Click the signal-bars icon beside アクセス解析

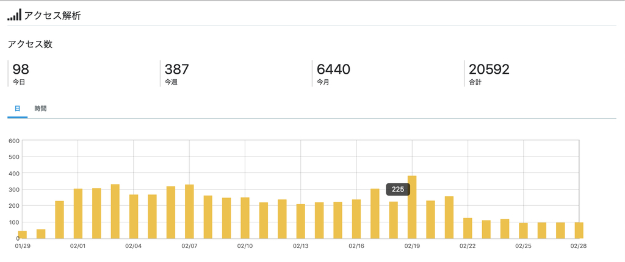tap(15, 15)
